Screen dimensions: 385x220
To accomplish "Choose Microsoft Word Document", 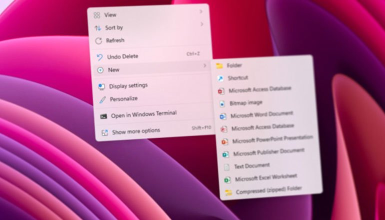I will coord(266,114).
